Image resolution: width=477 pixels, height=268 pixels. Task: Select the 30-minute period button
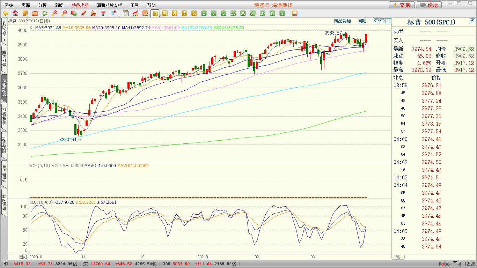tap(243, 13)
